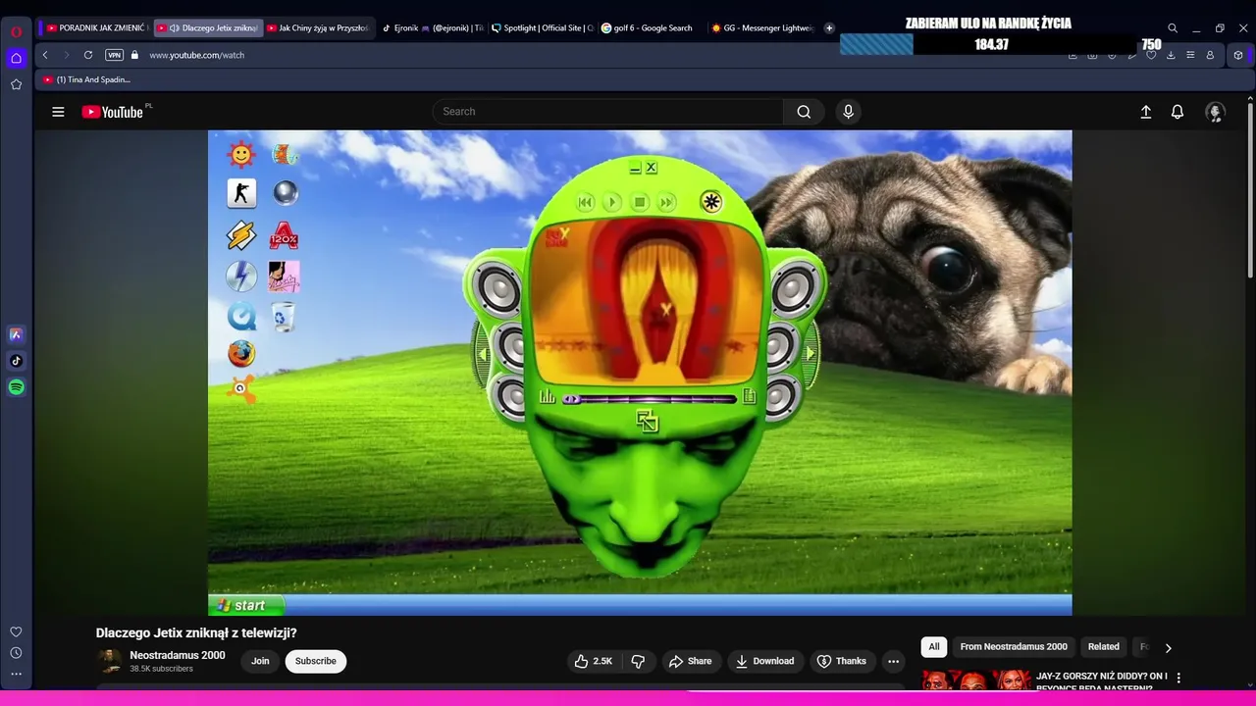
Task: Open the YouTube hamburger guide menu
Action: point(58,112)
